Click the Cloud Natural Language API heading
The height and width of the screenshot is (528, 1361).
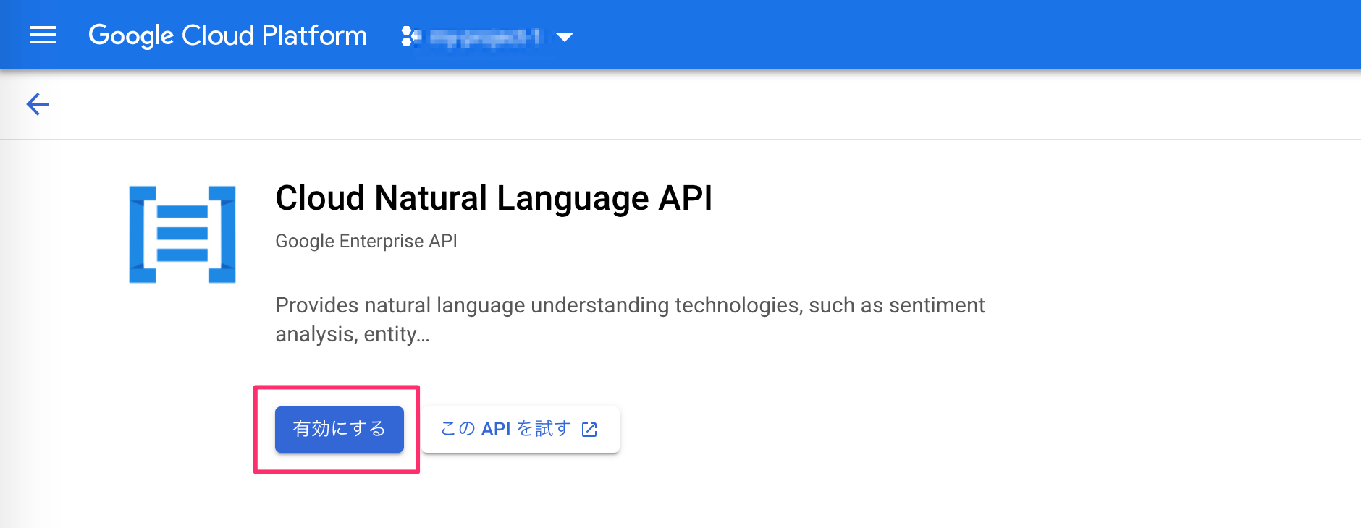[494, 198]
